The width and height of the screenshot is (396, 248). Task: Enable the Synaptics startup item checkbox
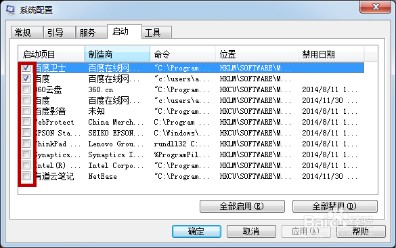(26, 154)
